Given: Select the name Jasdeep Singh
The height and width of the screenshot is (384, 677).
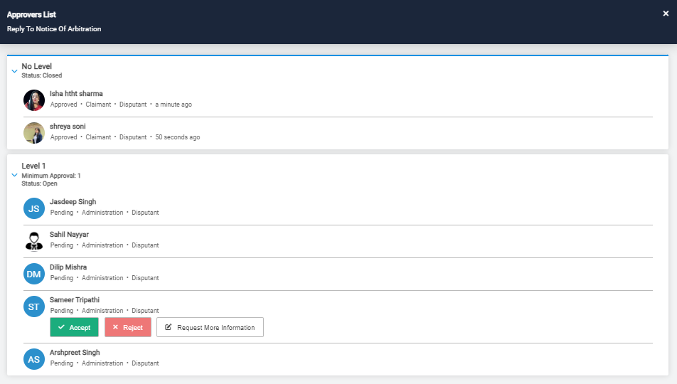Looking at the screenshot, I should click(73, 202).
